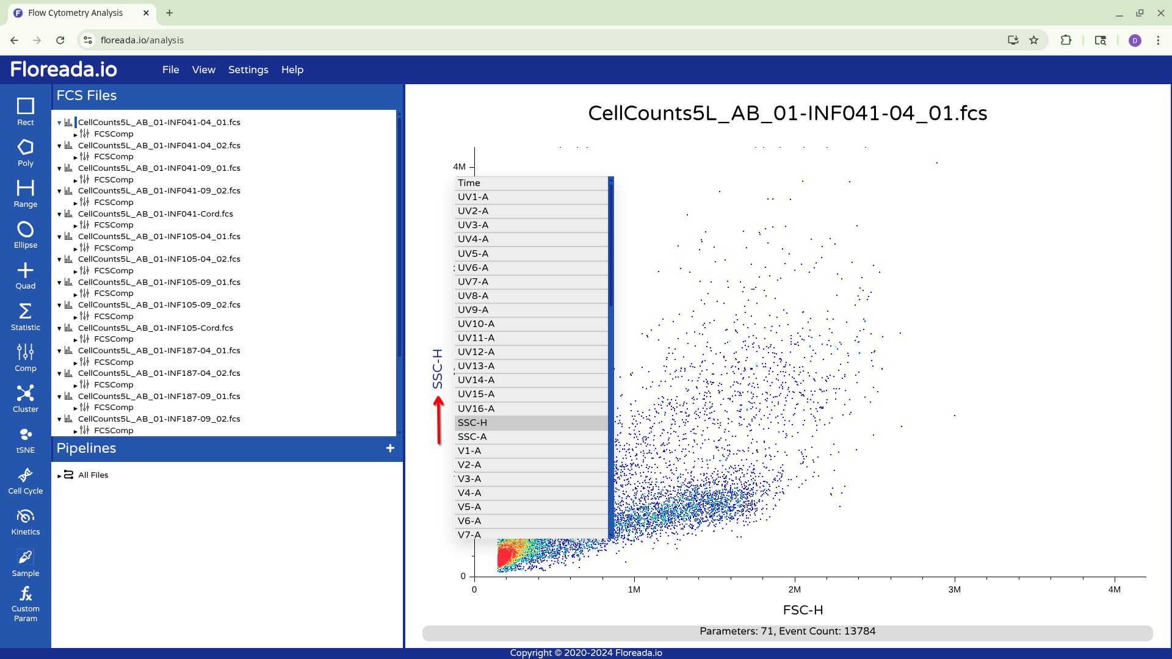Select the Poly gate tool

coord(25,153)
